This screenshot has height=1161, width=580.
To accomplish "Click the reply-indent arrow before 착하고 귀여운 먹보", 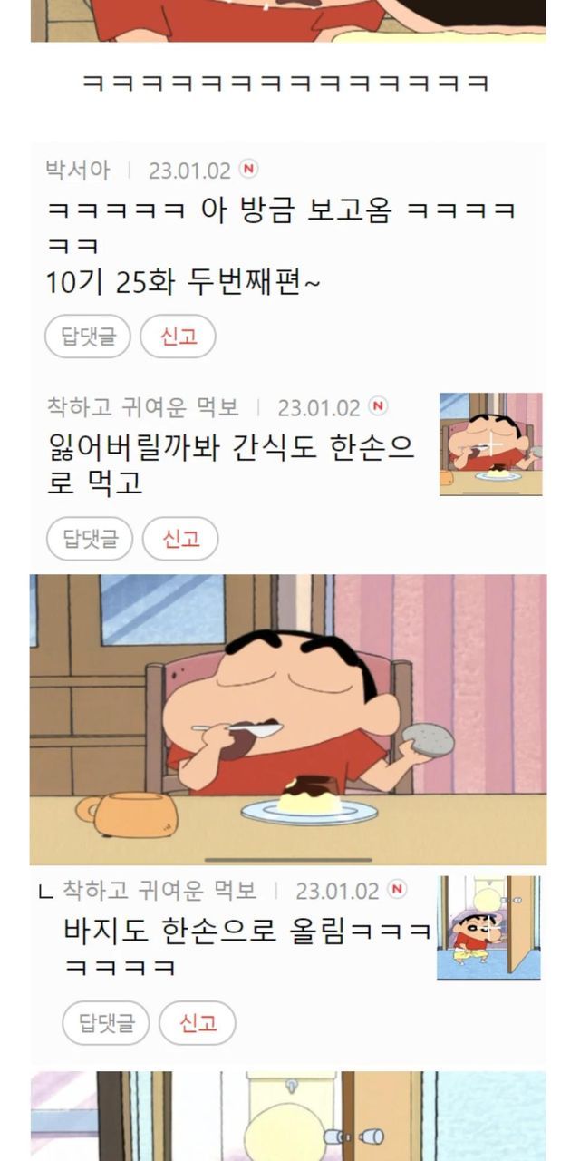I will point(46,892).
